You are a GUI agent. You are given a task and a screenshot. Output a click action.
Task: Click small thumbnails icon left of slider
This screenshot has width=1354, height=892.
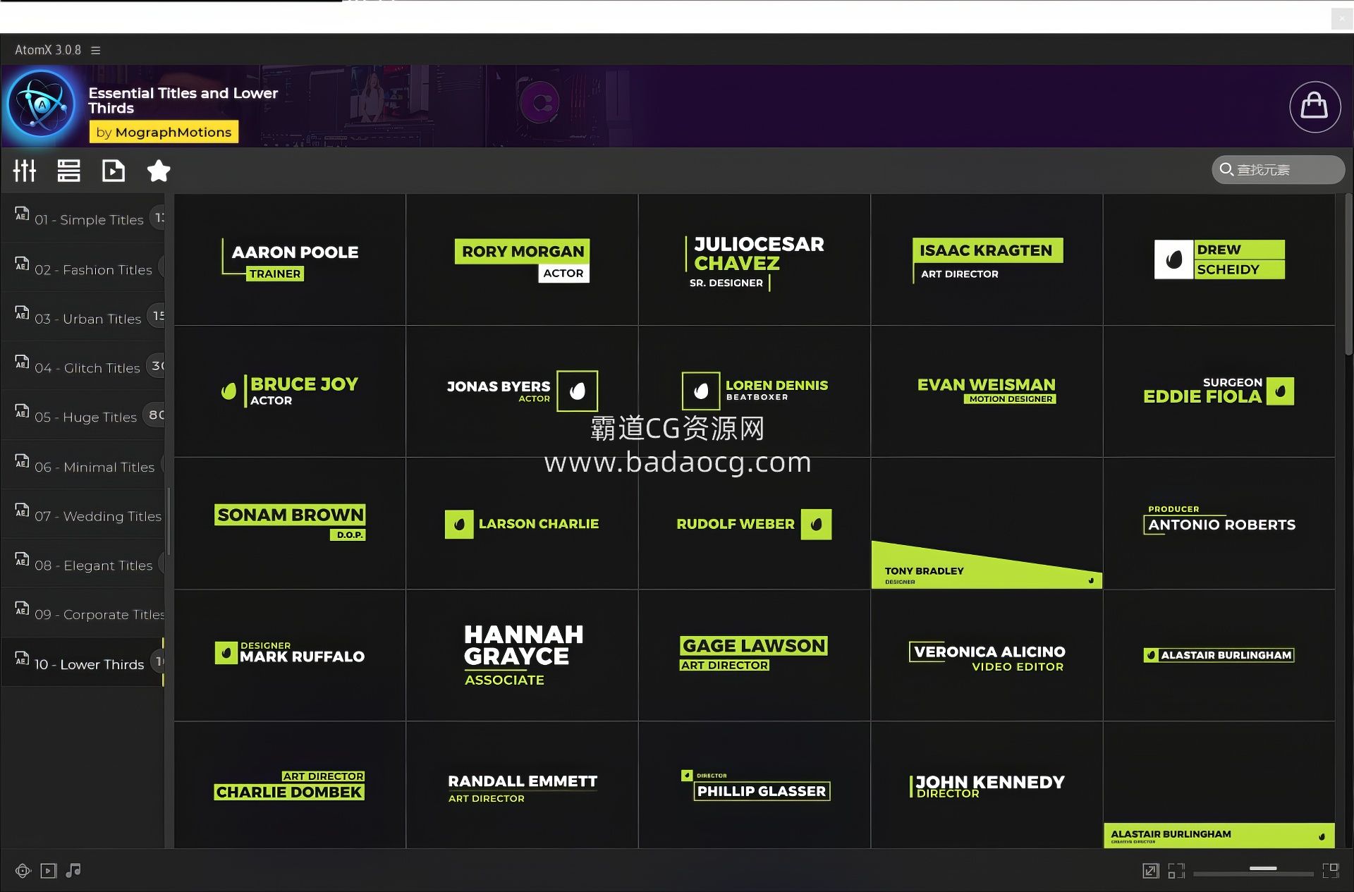click(x=1176, y=871)
